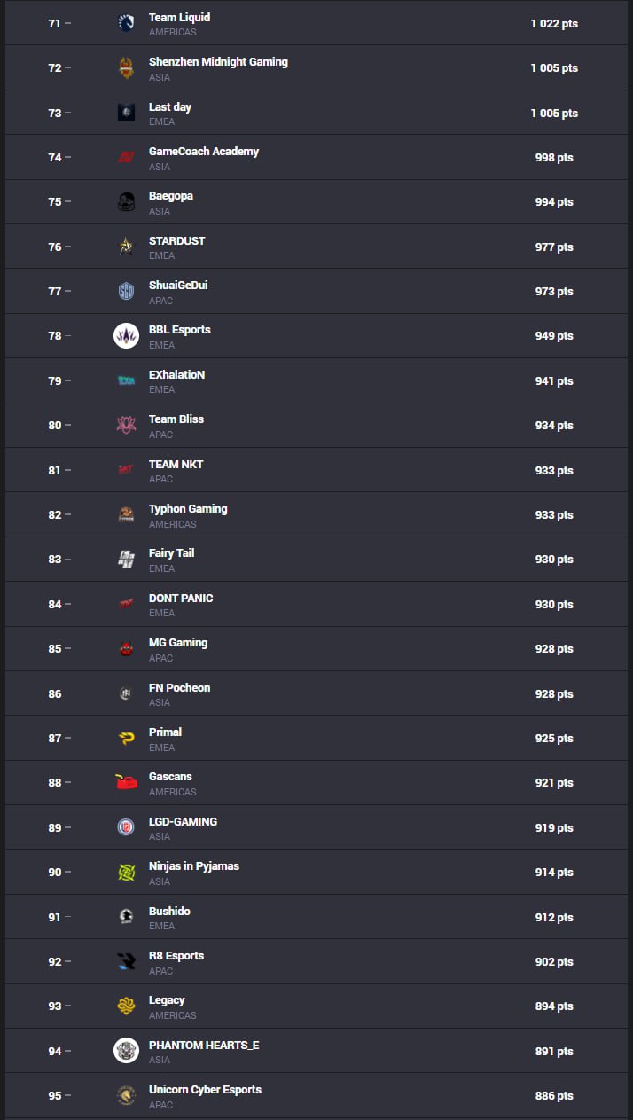Click the LGD-GAMING logo icon
633x1120 pixels.
[126, 827]
